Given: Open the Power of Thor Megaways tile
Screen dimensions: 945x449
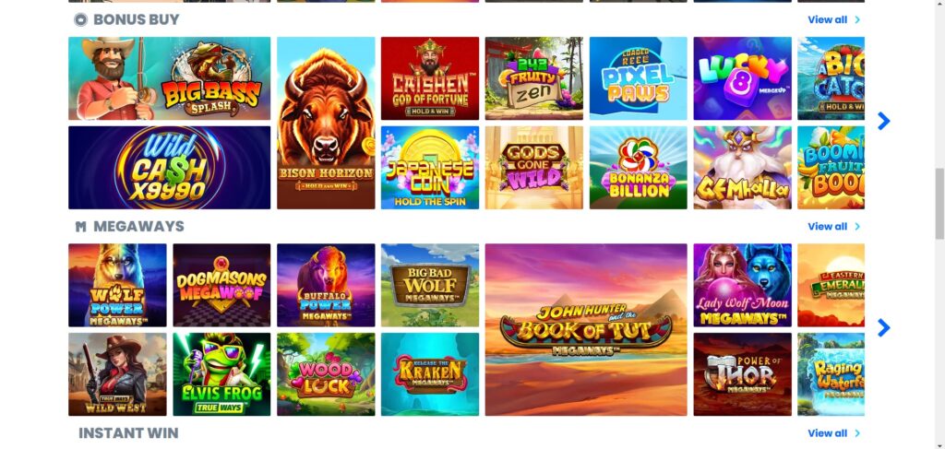Looking at the screenshot, I should (743, 374).
